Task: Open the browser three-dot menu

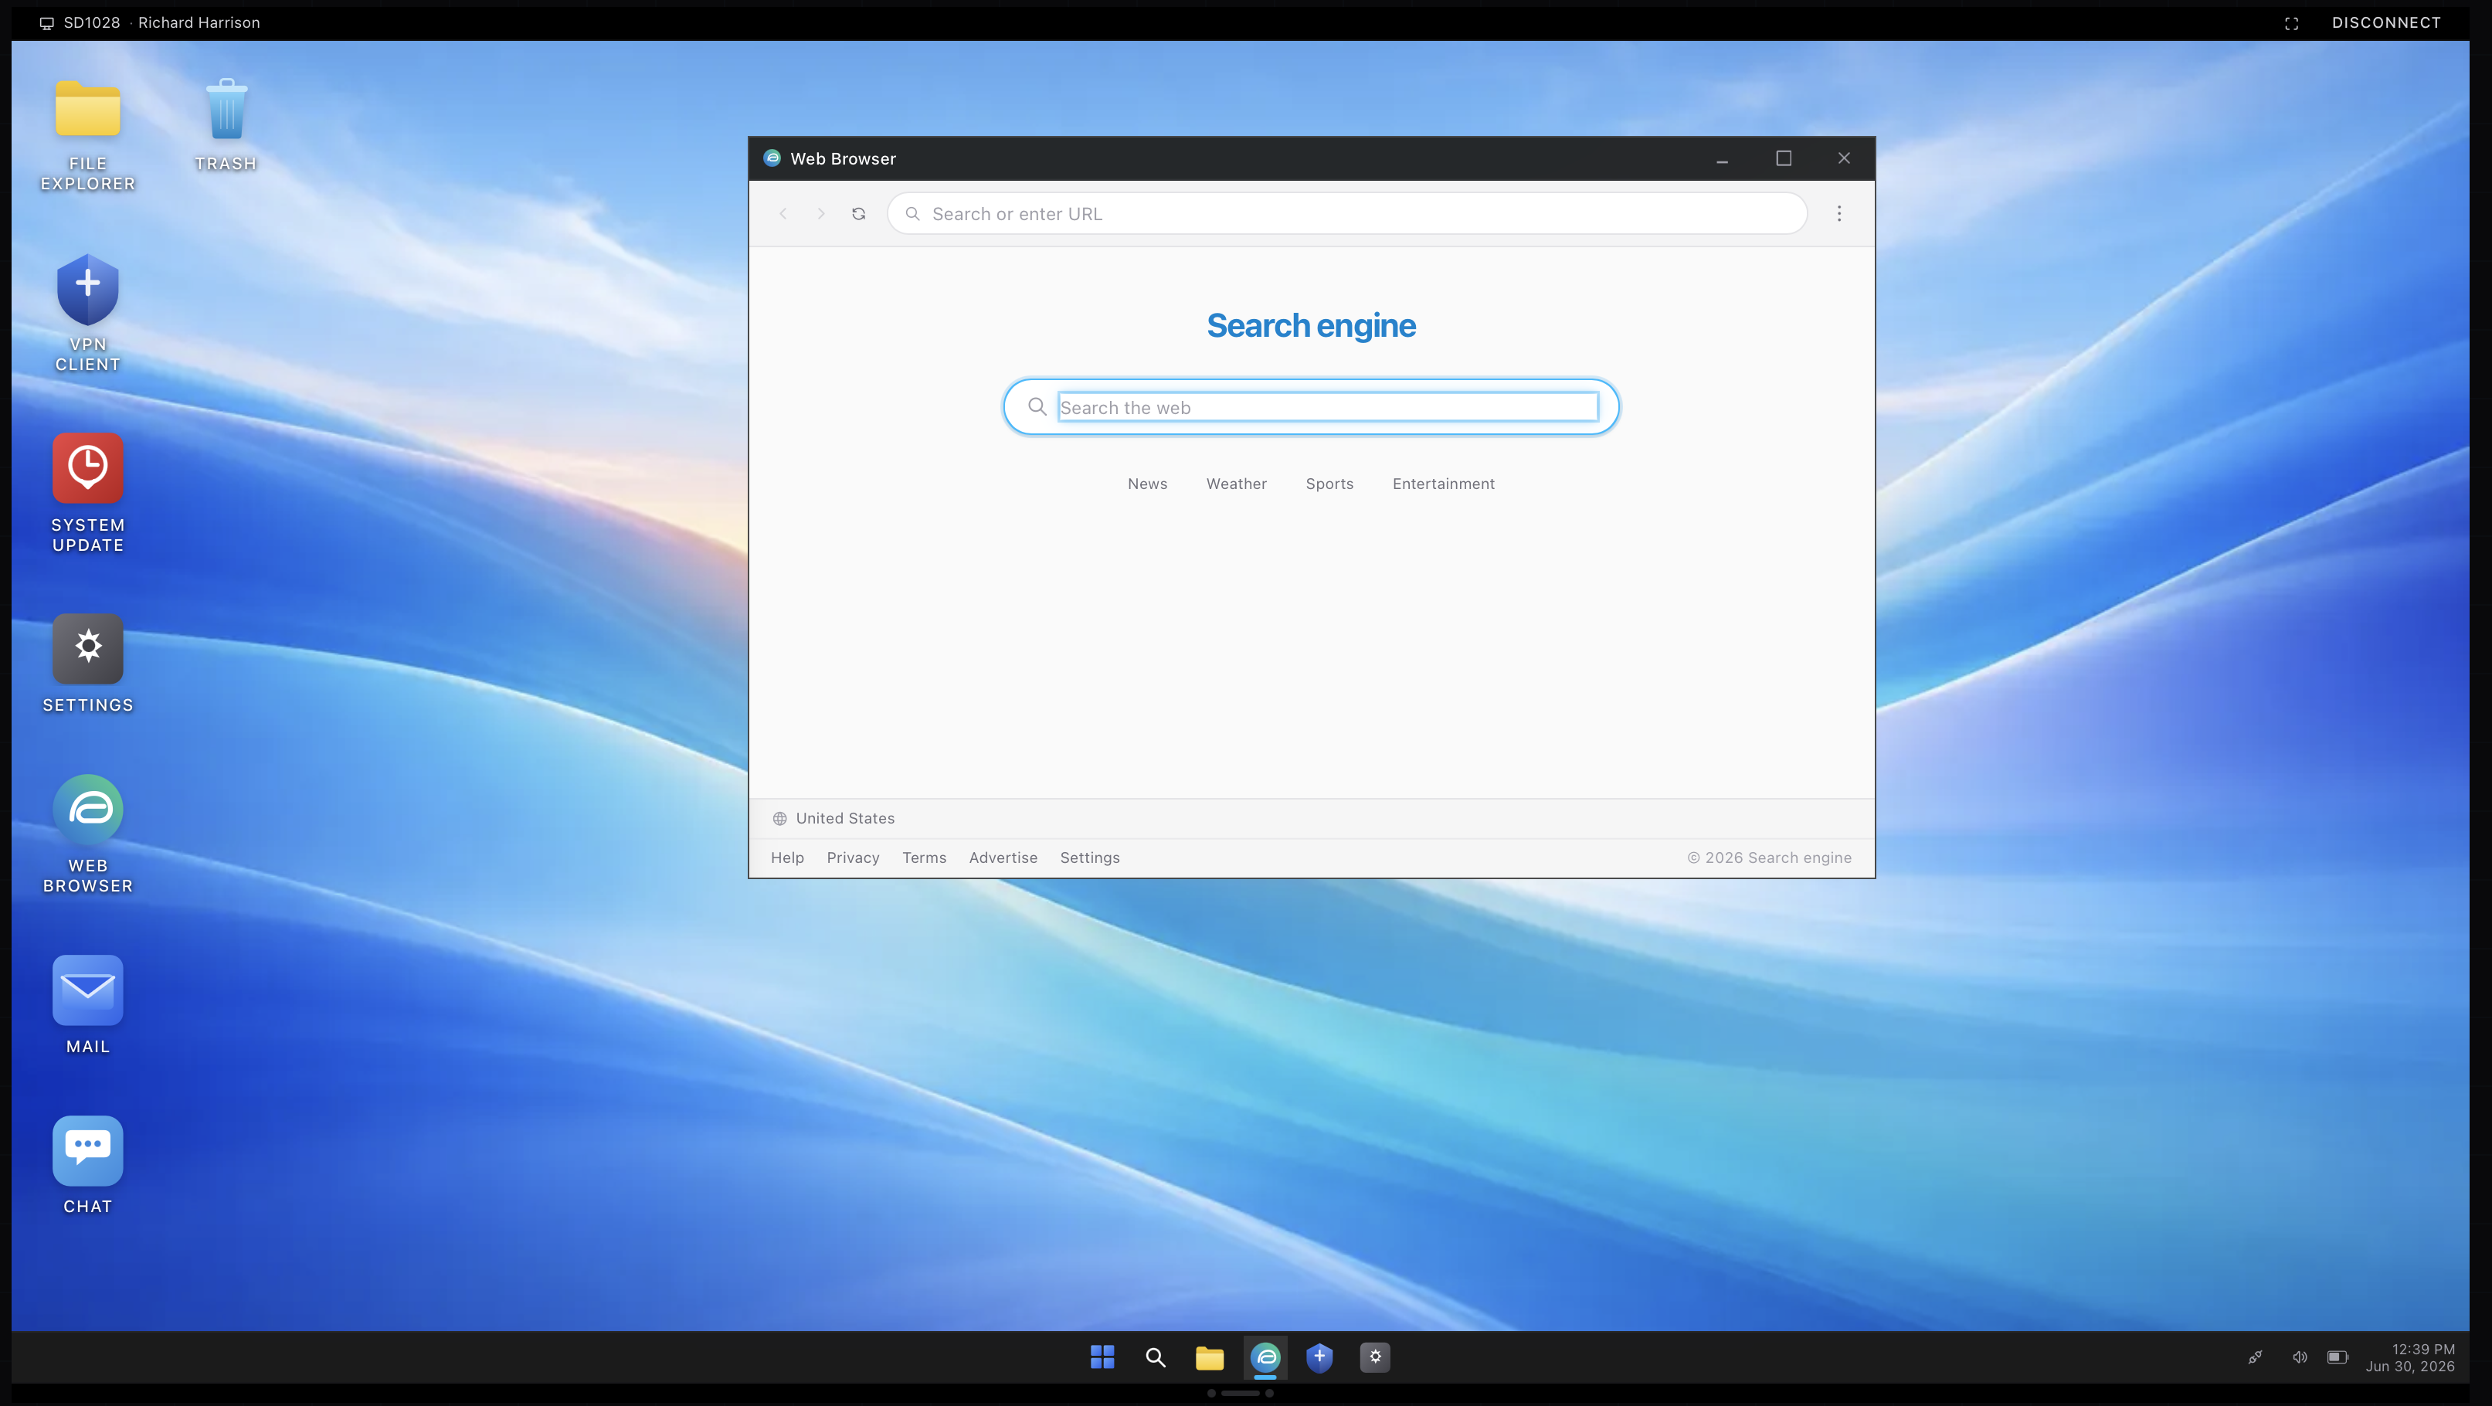Action: (x=1840, y=214)
